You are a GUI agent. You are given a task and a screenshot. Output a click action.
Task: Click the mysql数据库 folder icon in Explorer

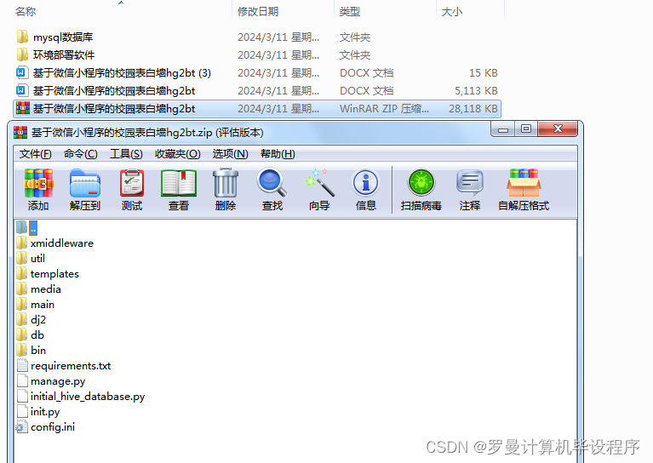(x=22, y=37)
